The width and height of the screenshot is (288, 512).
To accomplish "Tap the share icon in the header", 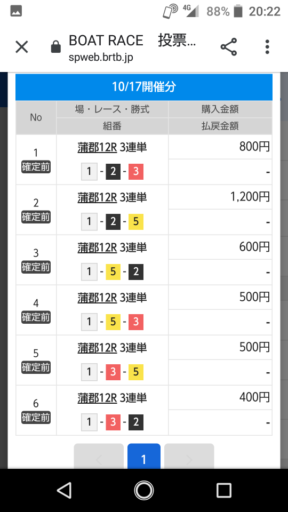I will point(229,47).
